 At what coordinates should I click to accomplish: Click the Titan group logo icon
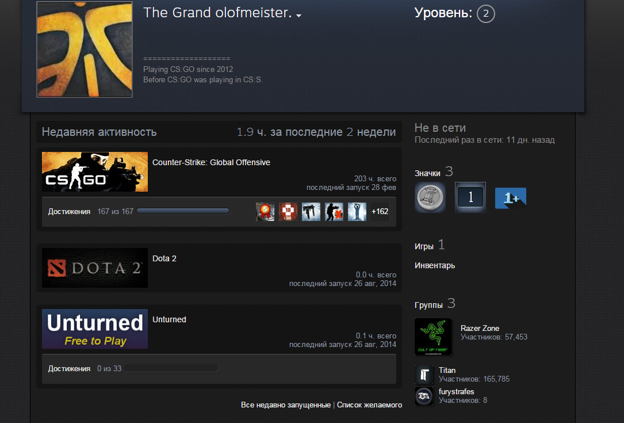coord(424,375)
